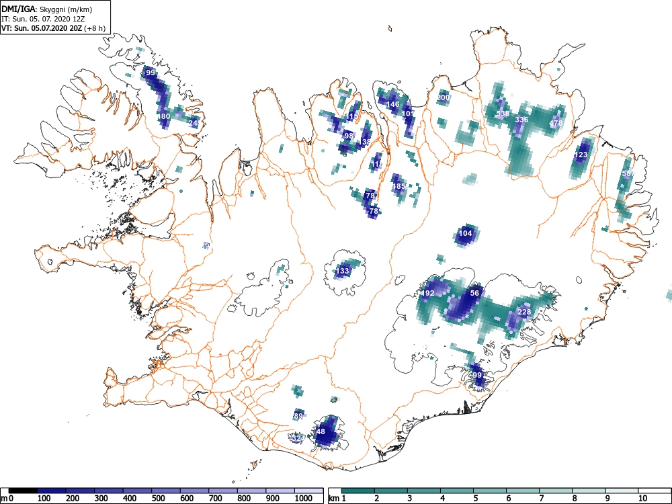Select the darkest blue 100–200 m swatch
Screen dimensions: 672x504
tap(52, 491)
